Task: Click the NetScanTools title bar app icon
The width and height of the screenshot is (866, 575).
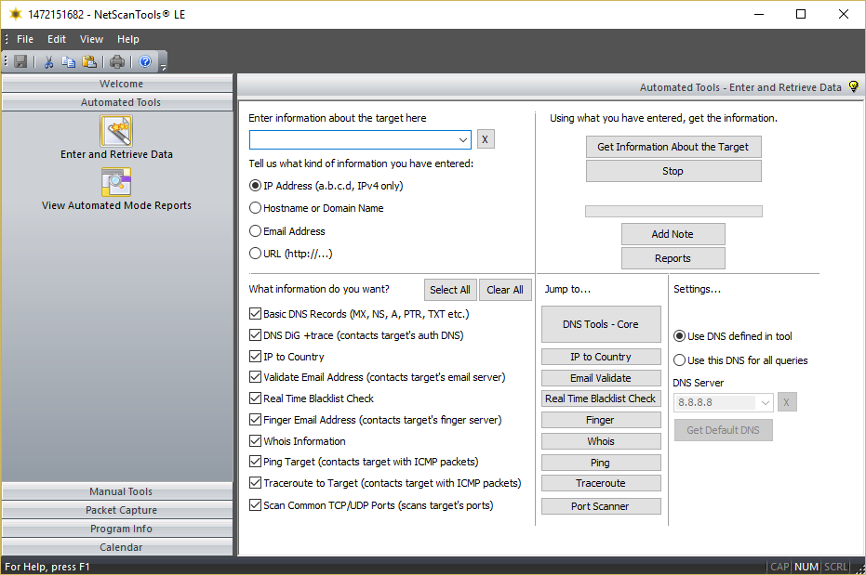Action: [16, 14]
